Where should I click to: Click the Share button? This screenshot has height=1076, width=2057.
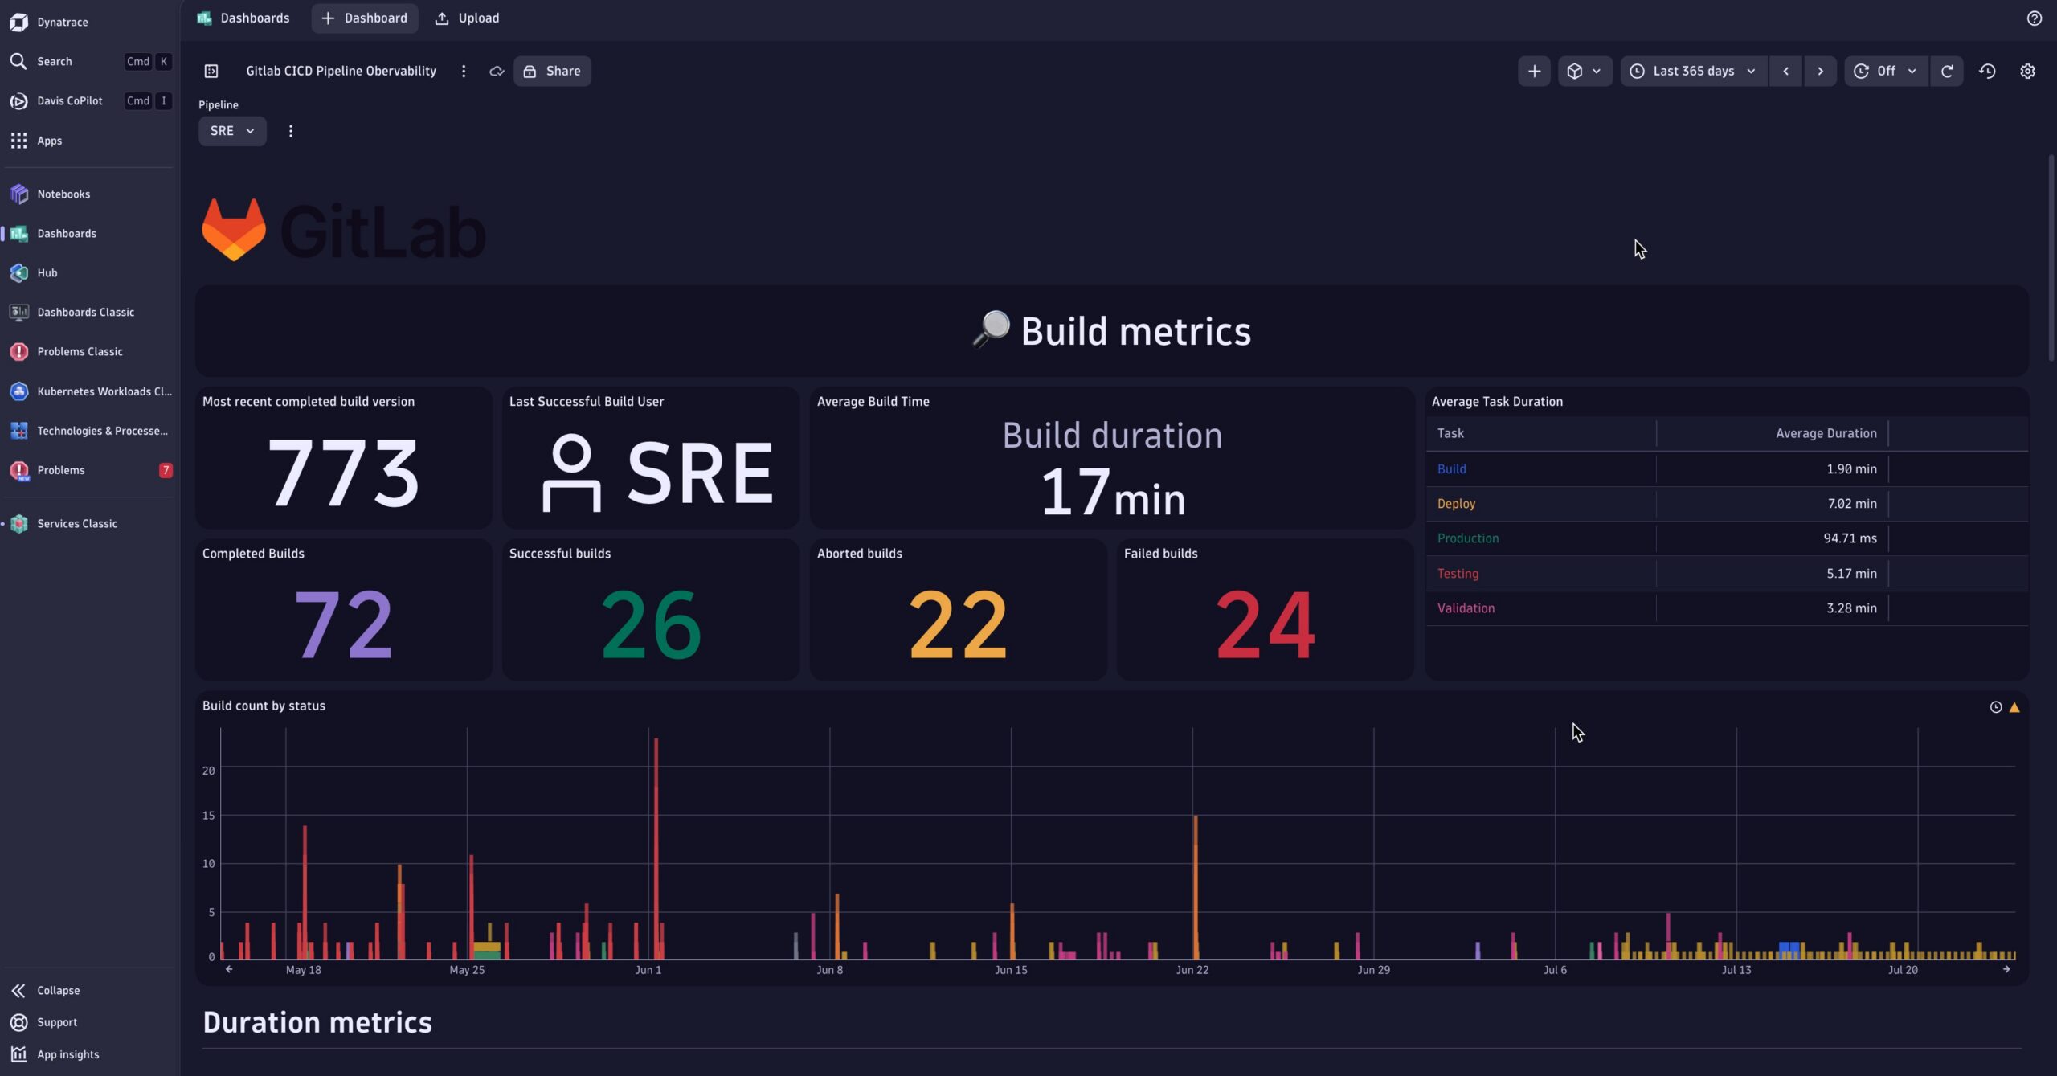pos(552,71)
